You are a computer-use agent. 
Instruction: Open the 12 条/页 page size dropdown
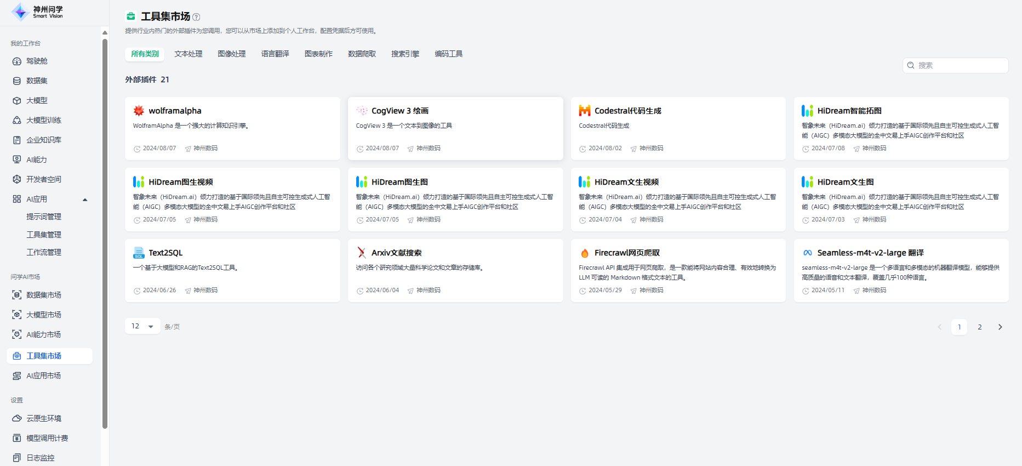pyautogui.click(x=142, y=326)
